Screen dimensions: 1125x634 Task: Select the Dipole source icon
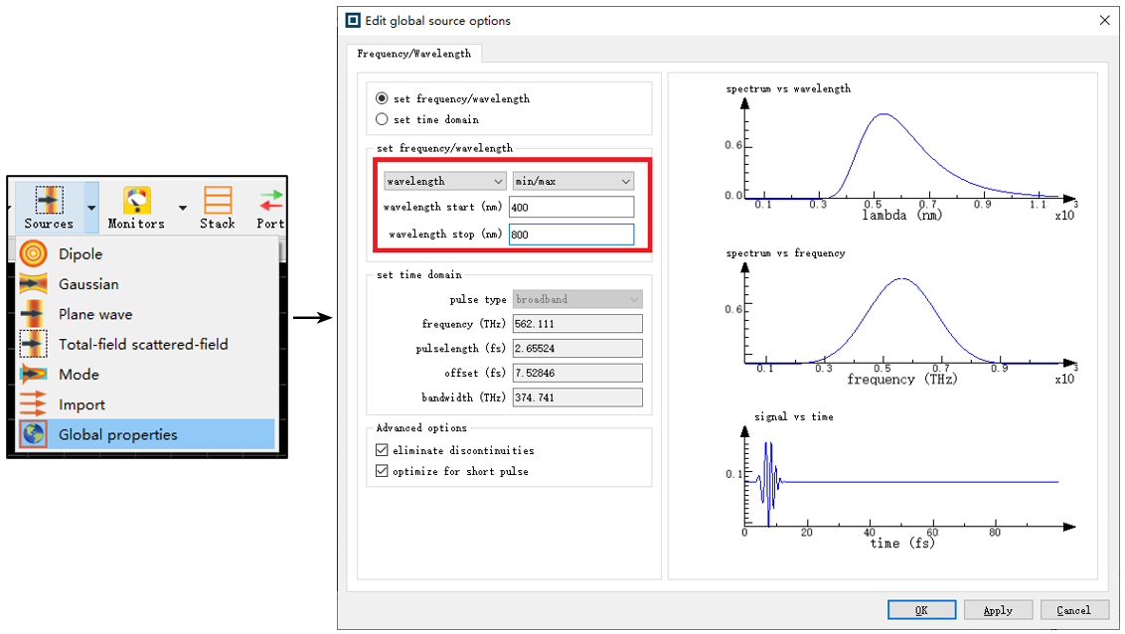tap(33, 254)
